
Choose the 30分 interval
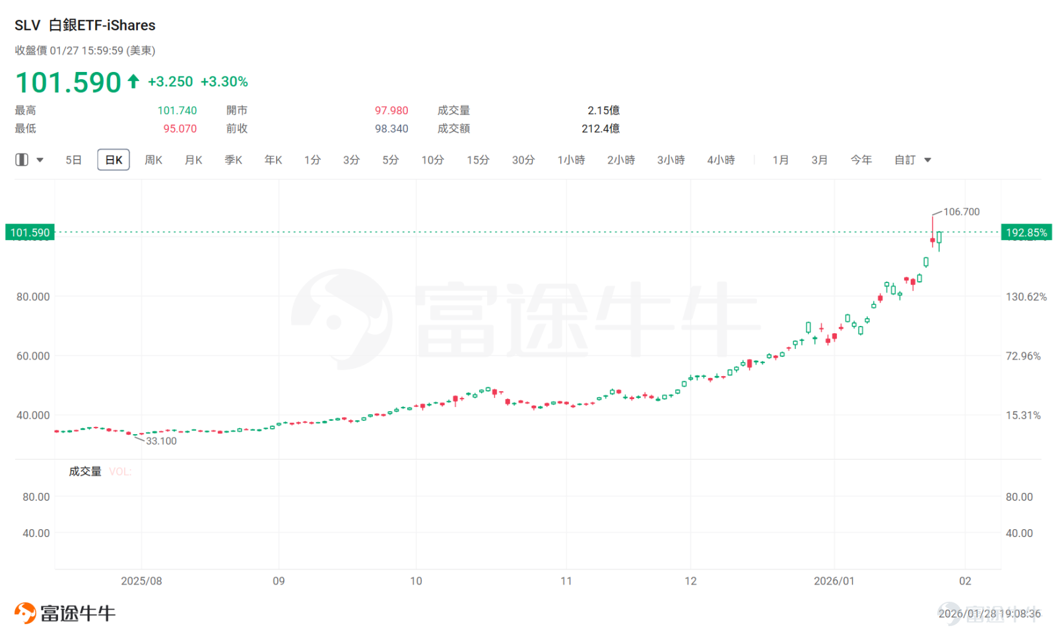pos(523,160)
